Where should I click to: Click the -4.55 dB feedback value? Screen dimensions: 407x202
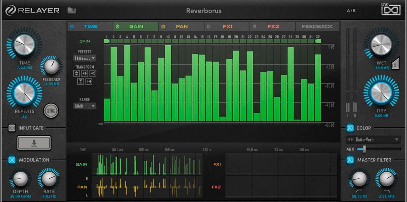52,84
